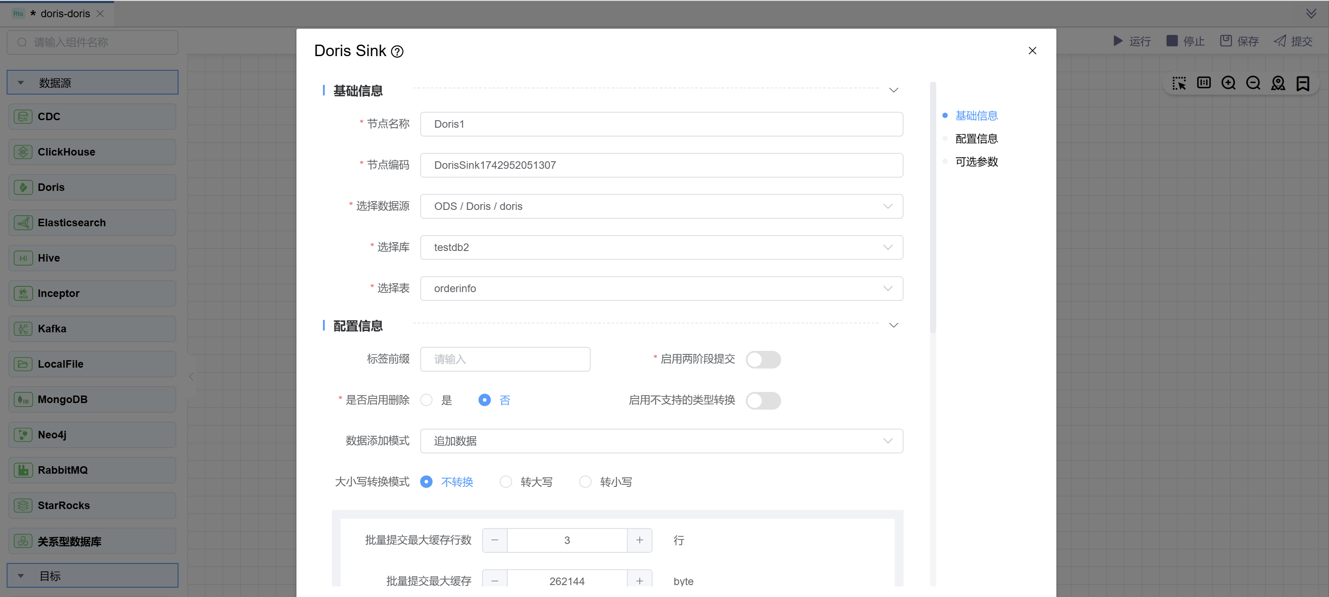Click the Kafka component icon in sidebar
1329x597 pixels.
click(x=23, y=329)
